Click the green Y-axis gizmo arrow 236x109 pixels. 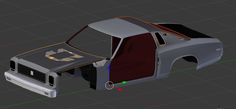pyautogui.click(x=125, y=82)
